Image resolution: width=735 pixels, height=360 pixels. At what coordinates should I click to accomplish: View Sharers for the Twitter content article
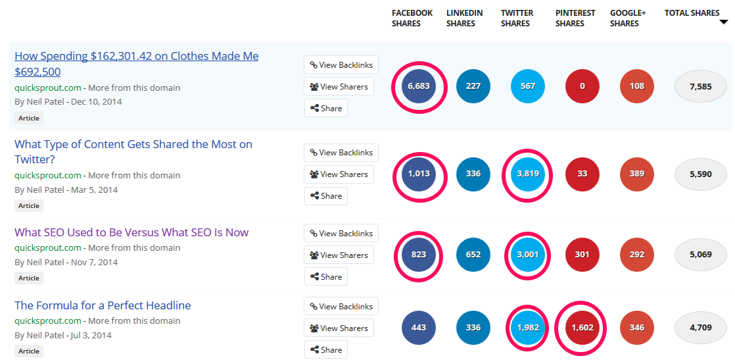[x=339, y=174]
